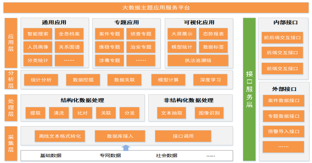This screenshot has width=312, height=163.
Task: Click the 案件专题 block
Action: point(110,34)
